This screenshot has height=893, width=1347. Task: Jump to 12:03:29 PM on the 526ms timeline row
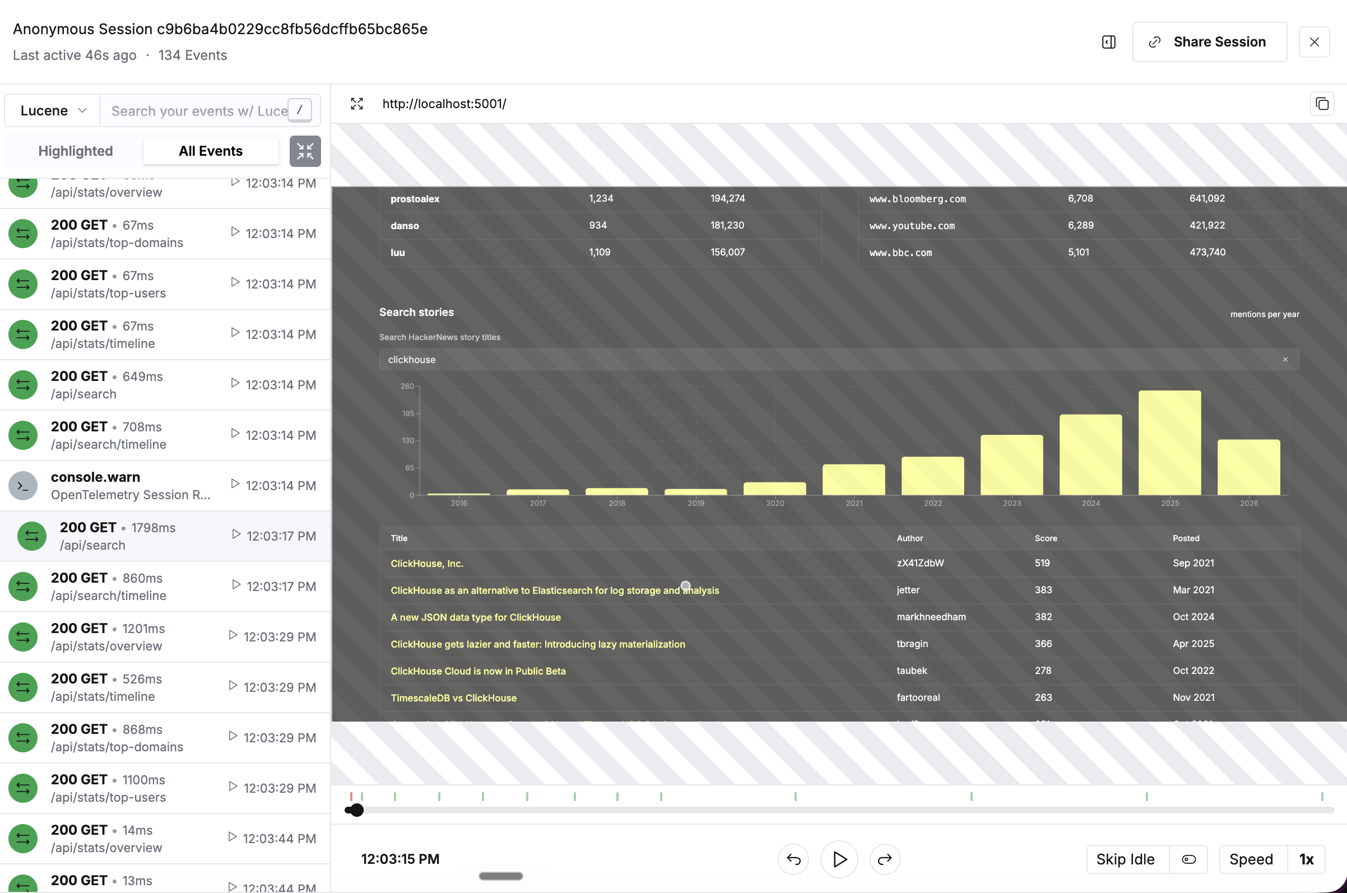point(272,687)
